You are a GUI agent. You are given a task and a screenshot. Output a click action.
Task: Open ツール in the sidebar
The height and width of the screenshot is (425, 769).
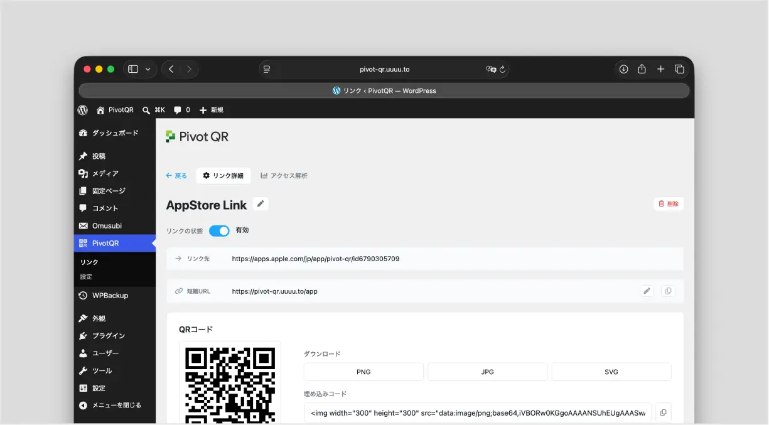(x=115, y=370)
